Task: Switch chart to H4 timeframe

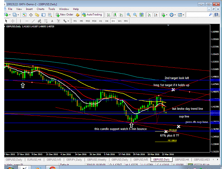Action: click(107, 21)
